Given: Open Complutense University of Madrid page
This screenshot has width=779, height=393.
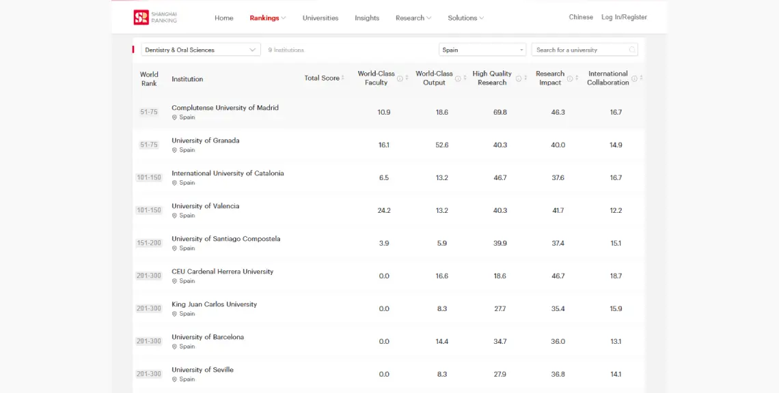Looking at the screenshot, I should (225, 108).
